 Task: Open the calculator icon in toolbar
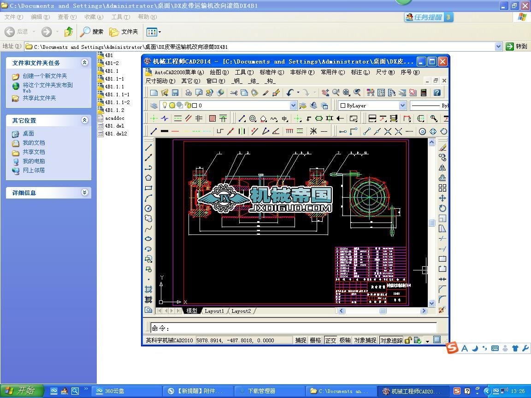424,93
